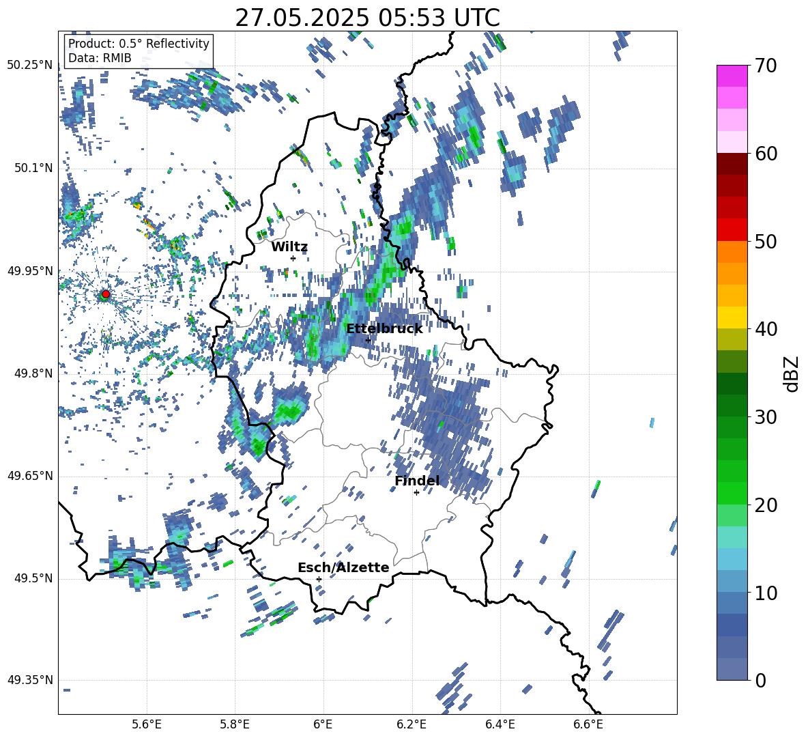Click the 6°E longitude label

point(323,724)
